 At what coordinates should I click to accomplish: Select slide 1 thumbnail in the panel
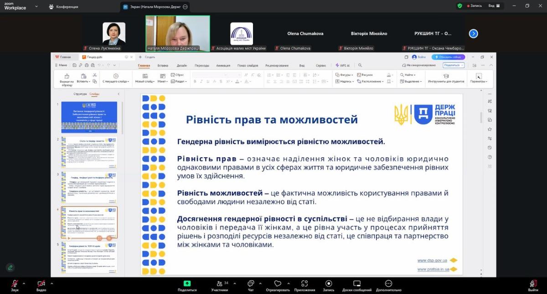coord(89,117)
